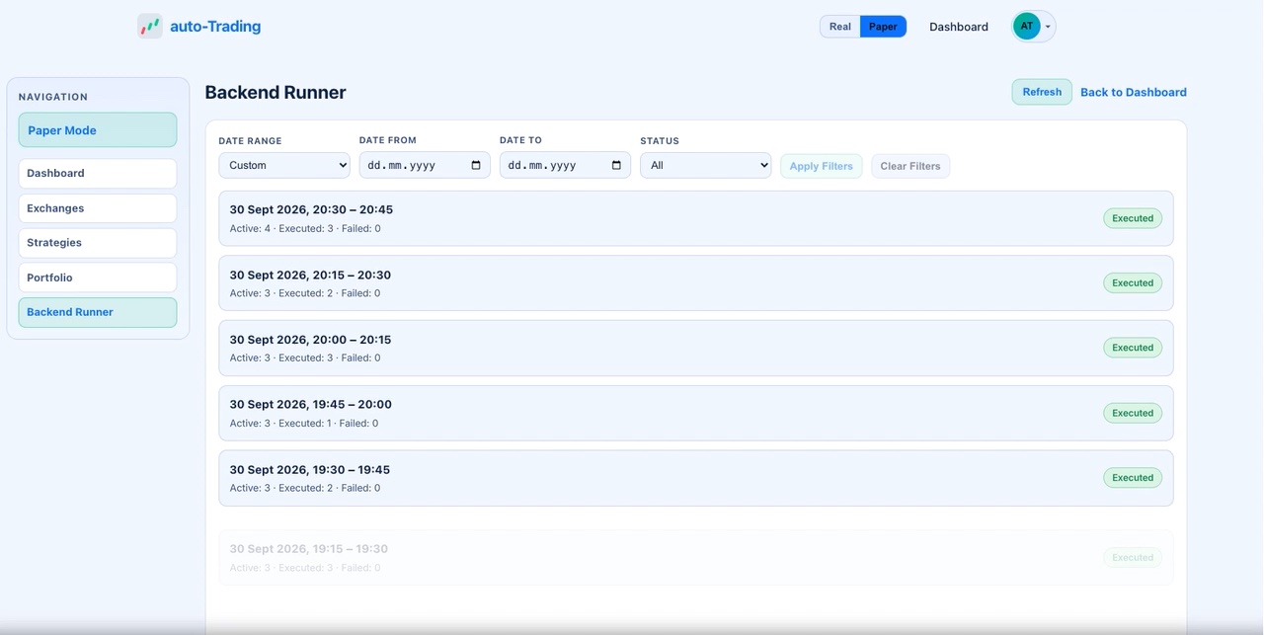Open the Status filter dropdown
The image size is (1264, 635).
(x=705, y=165)
